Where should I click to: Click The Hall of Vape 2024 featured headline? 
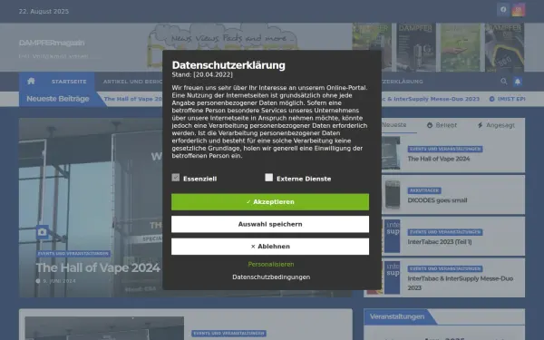pos(98,267)
